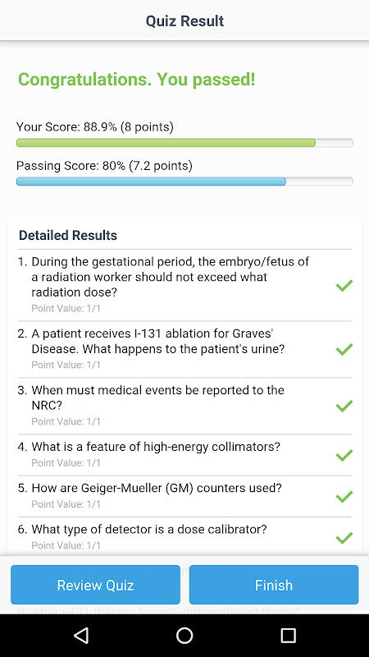Click the Review Quiz button
The width and height of the screenshot is (369, 657).
(95, 585)
